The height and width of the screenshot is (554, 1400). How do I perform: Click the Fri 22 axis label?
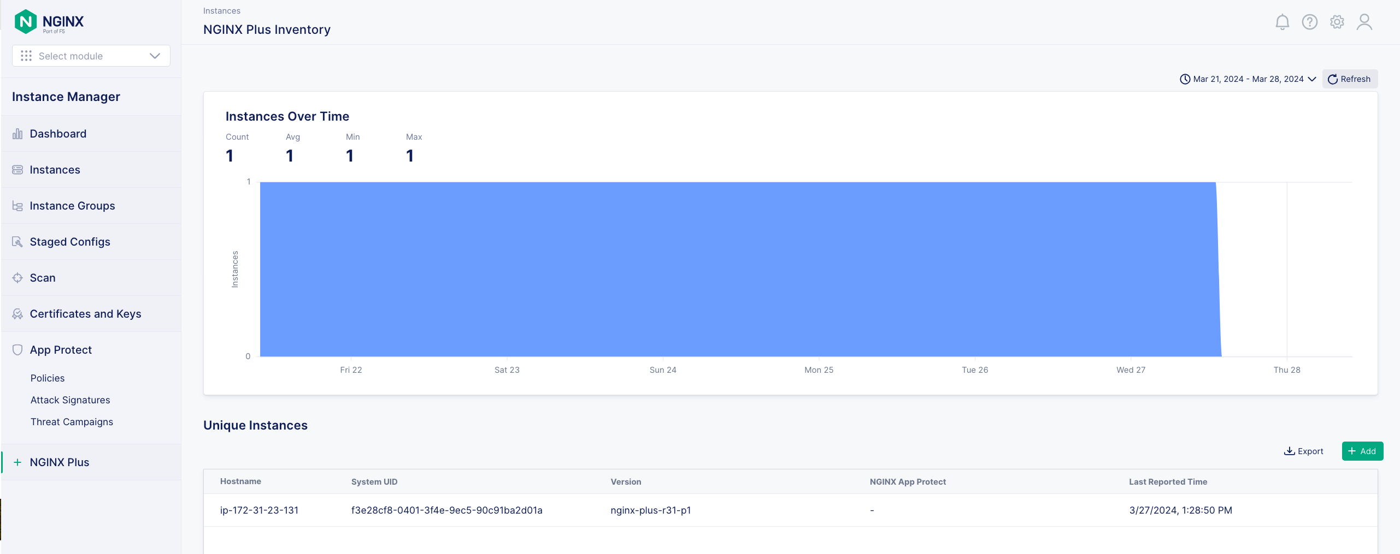351,370
